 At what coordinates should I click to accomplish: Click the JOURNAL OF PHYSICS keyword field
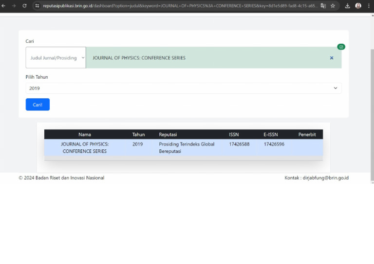click(205, 58)
